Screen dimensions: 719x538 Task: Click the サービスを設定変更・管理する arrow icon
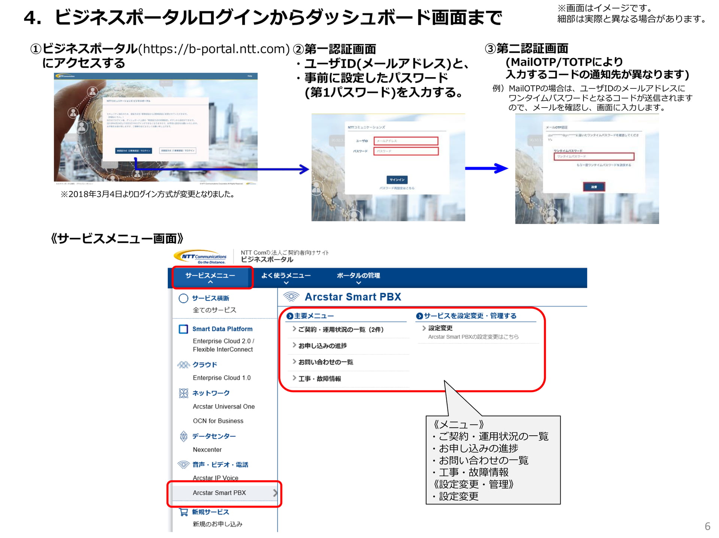coord(419,316)
